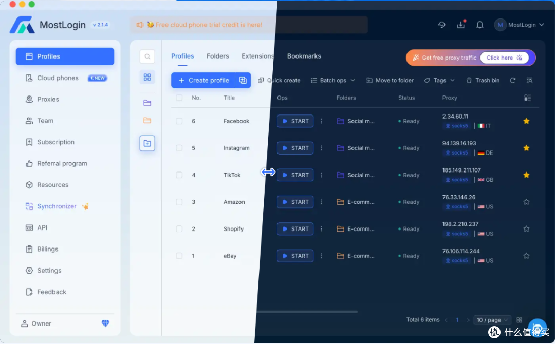The image size is (555, 344).
Task: Select the all-profiles grid icon
Action: point(147,77)
